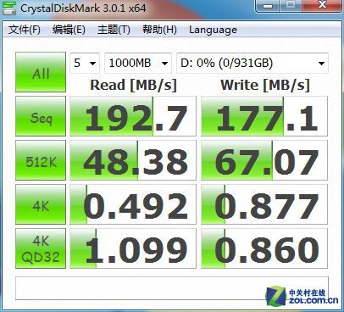
Task: Start the 512K benchmark test
Action: coord(41,160)
